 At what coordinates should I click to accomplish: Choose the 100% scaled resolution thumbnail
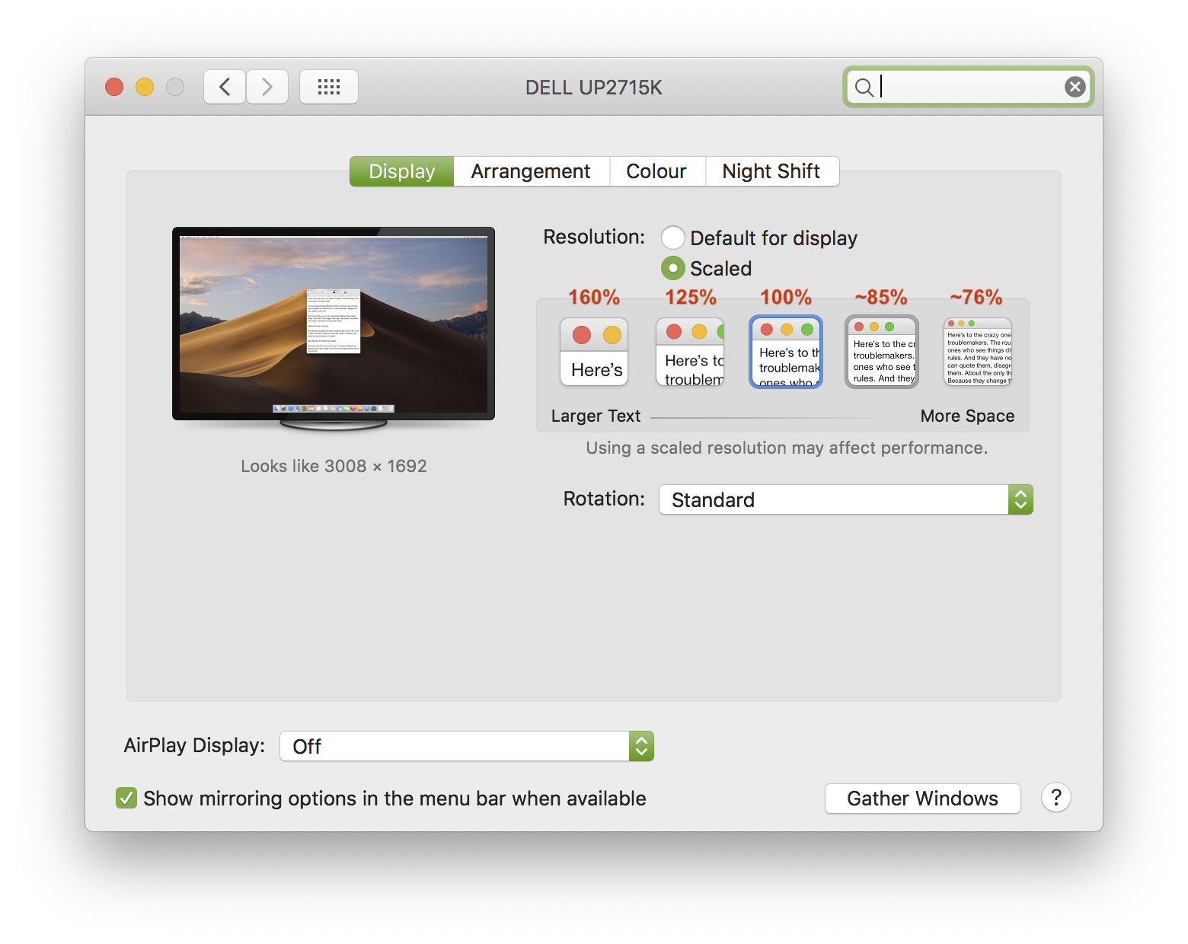pos(786,352)
